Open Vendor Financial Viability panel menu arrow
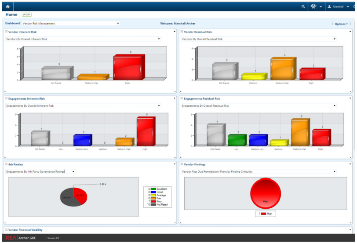The width and height of the screenshot is (357, 243). 350,229
